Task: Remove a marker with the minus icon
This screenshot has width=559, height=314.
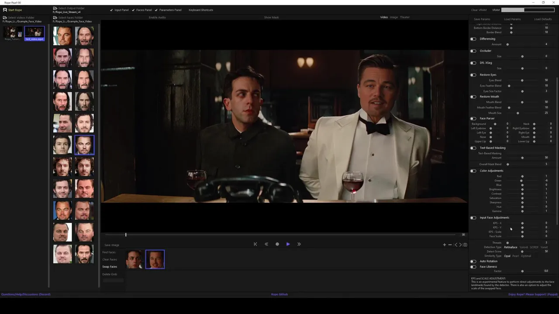Action: point(450,245)
